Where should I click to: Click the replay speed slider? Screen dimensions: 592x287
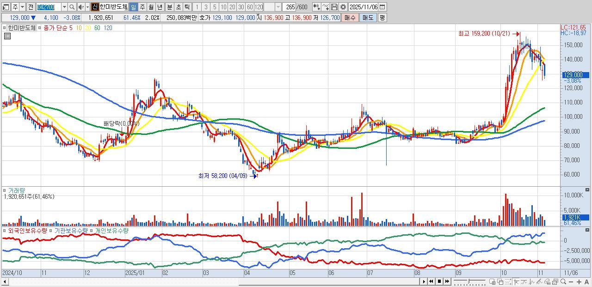[469, 281]
